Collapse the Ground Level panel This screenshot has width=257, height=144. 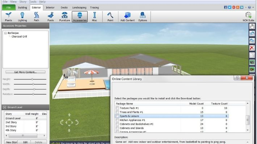point(4,107)
